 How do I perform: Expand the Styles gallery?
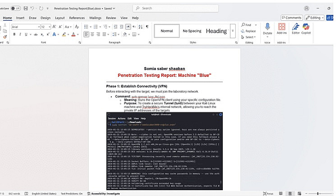233,31
